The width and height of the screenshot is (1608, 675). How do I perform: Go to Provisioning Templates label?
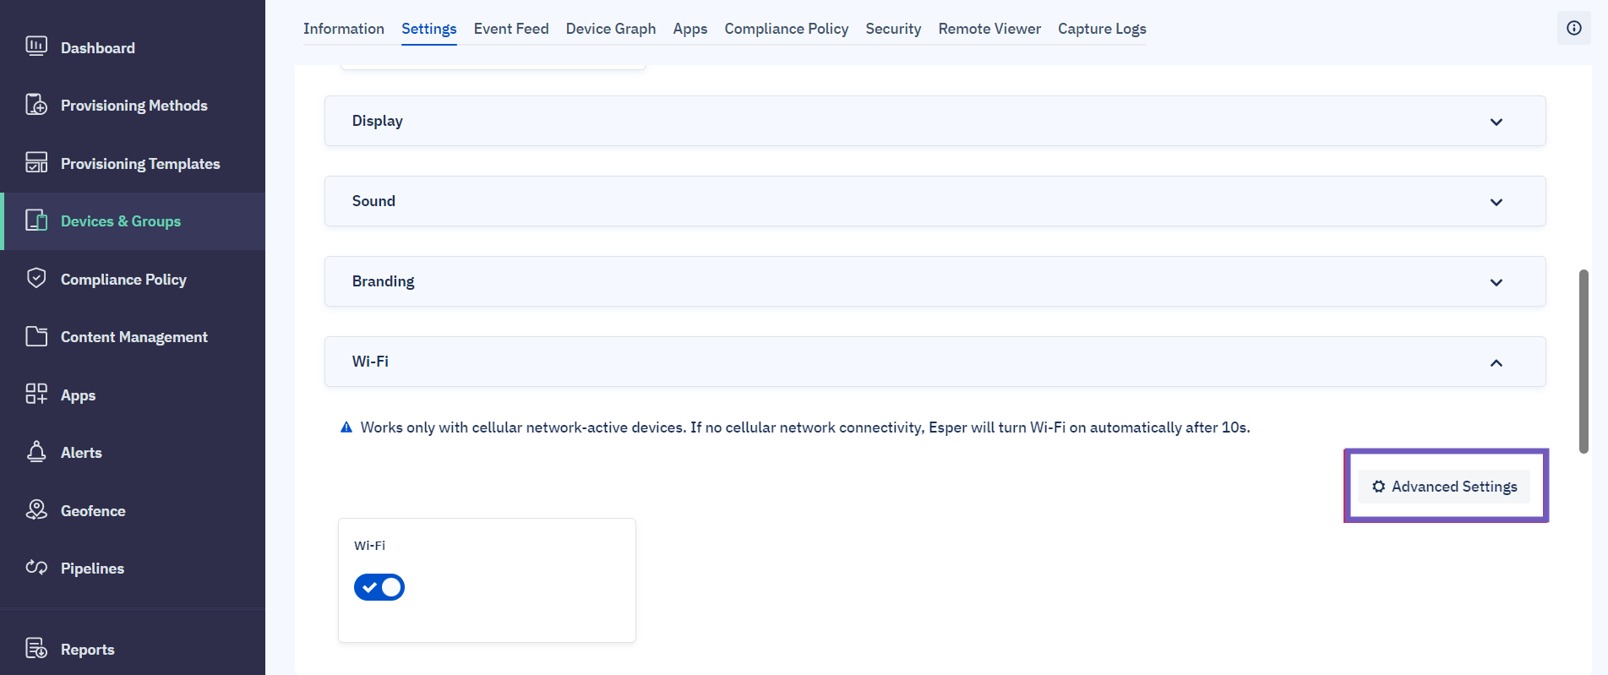(x=140, y=164)
